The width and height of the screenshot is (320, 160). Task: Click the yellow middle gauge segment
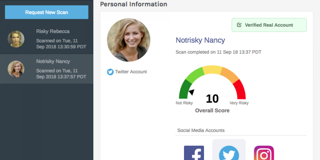(x=212, y=70)
